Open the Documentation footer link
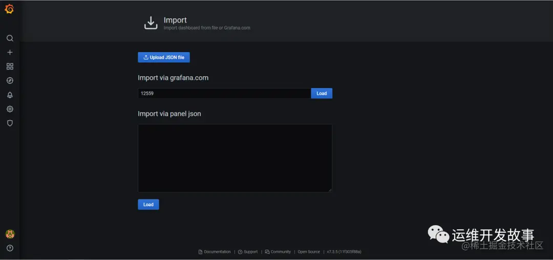The height and width of the screenshot is (260, 553). [215, 252]
